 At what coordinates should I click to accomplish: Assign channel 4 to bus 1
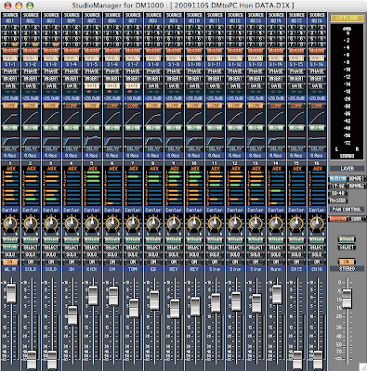(68, 28)
